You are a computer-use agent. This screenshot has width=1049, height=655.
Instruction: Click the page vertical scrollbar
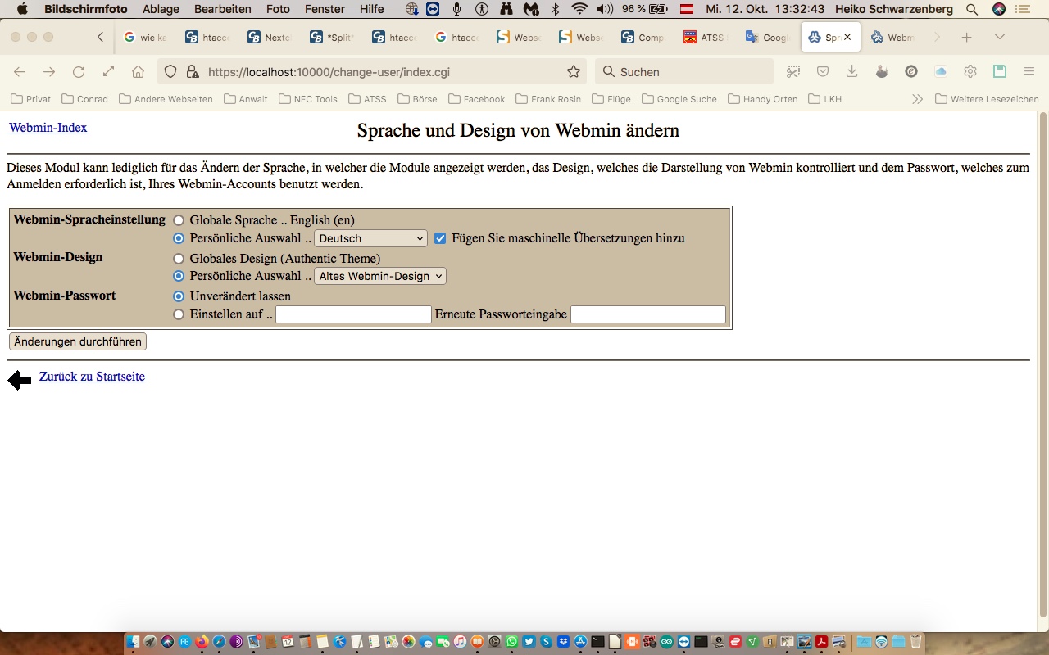pos(1043,364)
